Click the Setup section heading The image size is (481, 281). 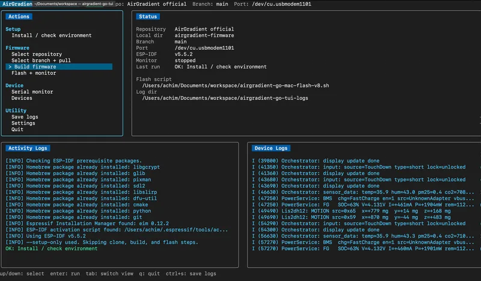[13, 29]
